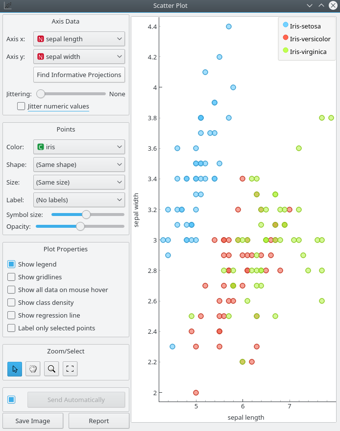Click Find Informative Projections

tap(78, 75)
